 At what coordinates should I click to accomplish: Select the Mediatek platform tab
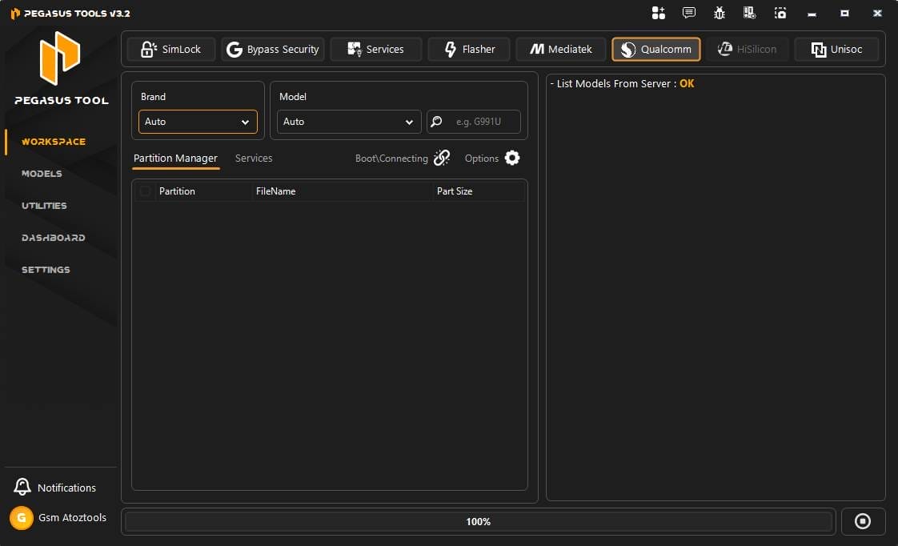pyautogui.click(x=561, y=49)
